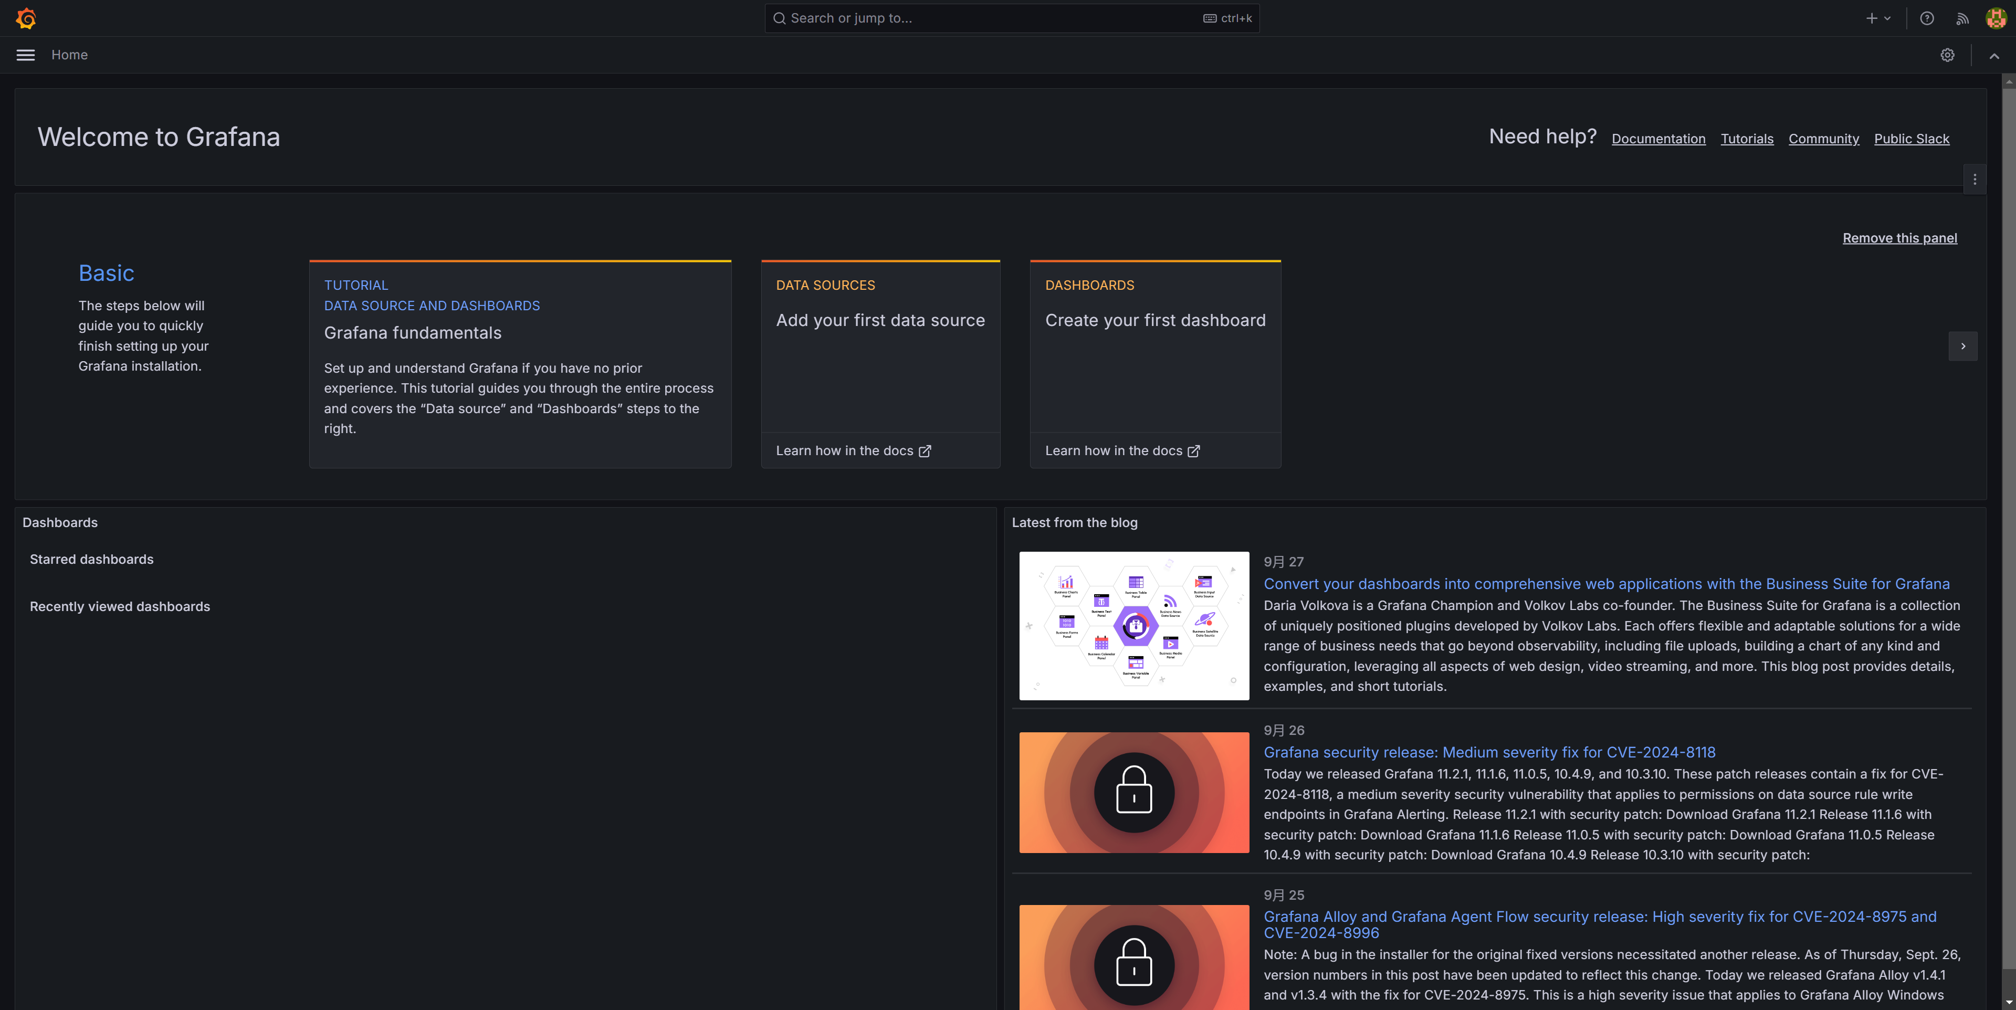This screenshot has height=1010, width=2016.
Task: Click the Grafana logo icon
Action: click(x=26, y=18)
